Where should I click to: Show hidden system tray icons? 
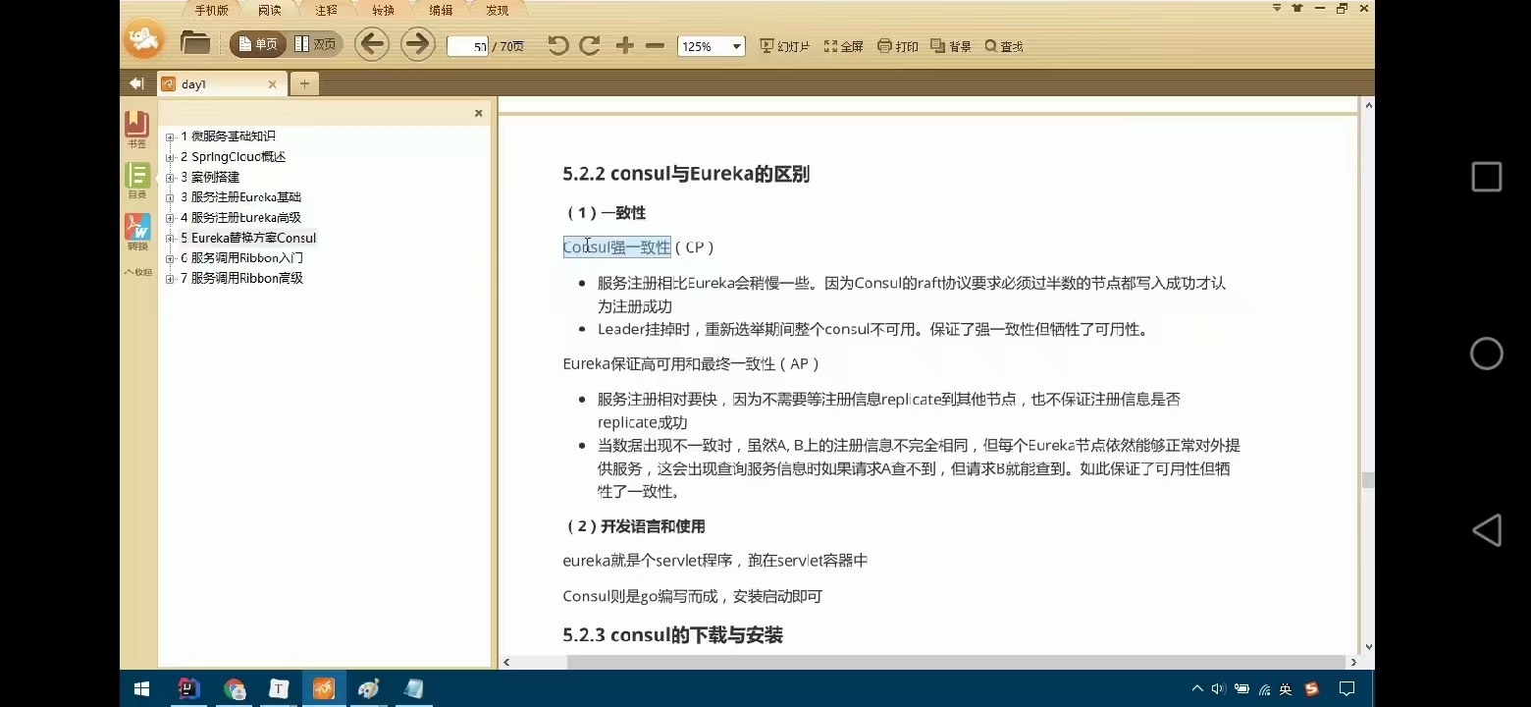tap(1197, 689)
